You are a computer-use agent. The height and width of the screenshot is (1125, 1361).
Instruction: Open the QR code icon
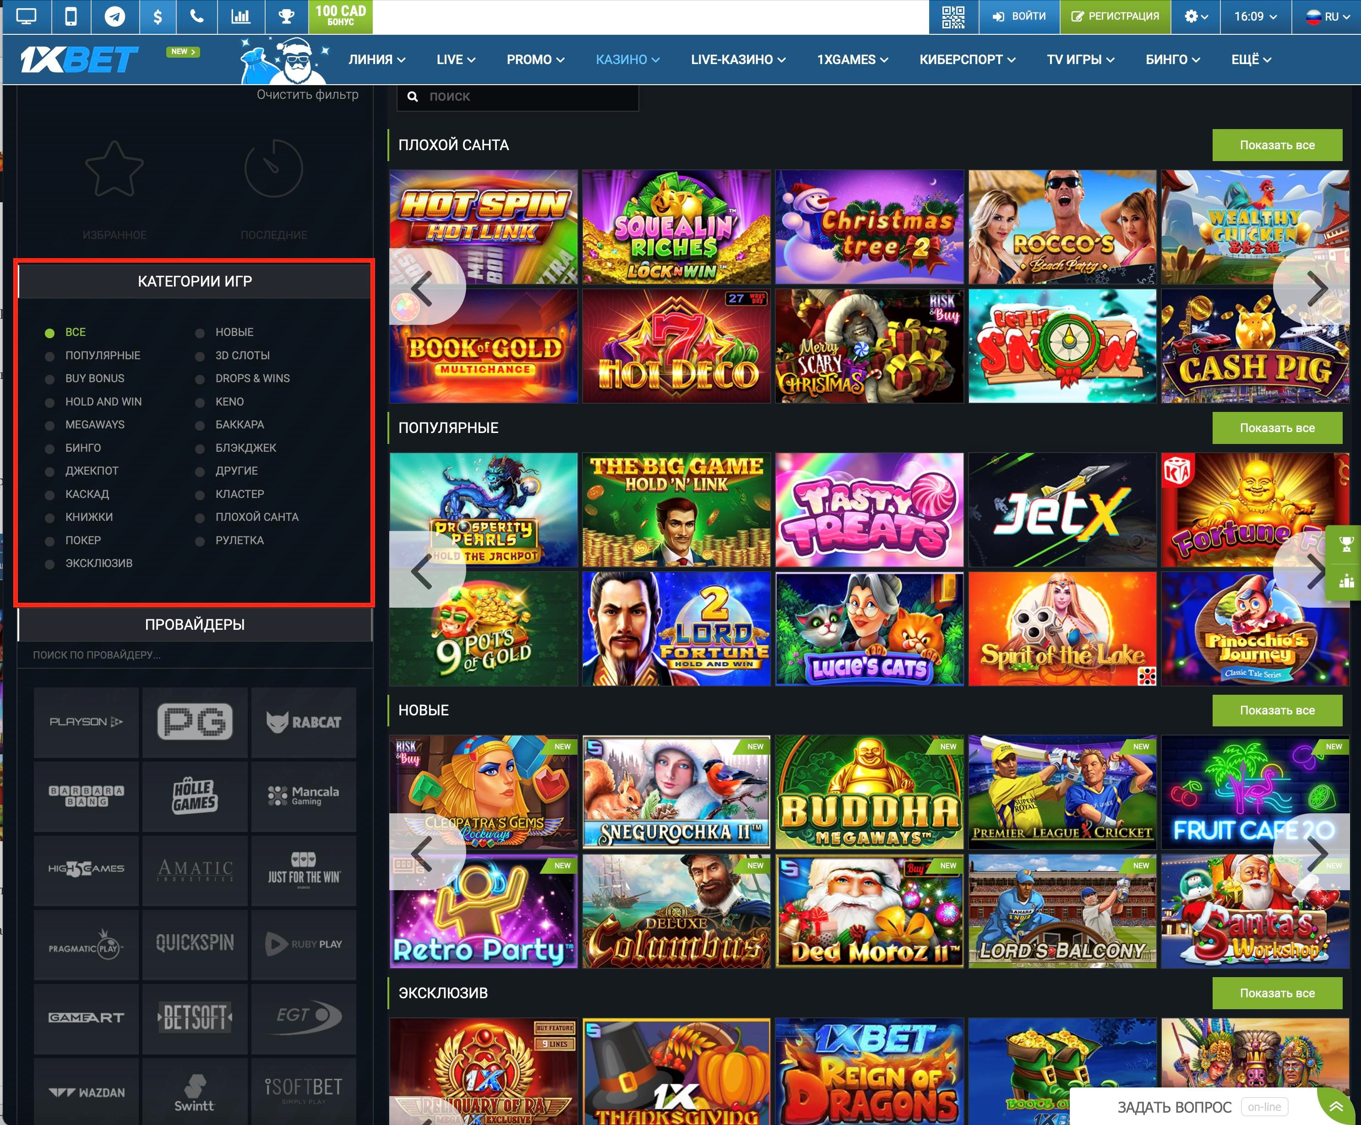(953, 17)
